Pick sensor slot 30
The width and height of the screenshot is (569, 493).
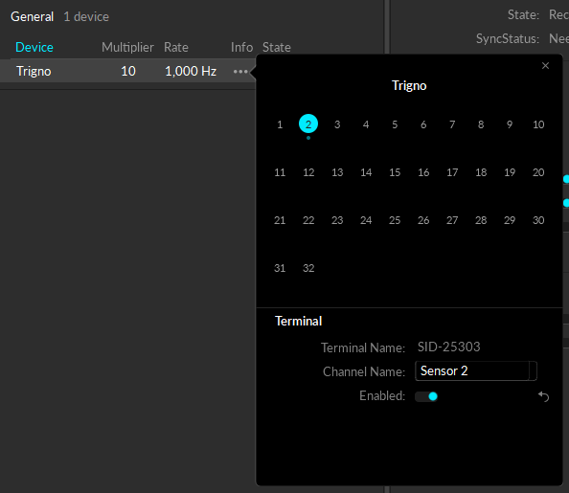tap(538, 220)
